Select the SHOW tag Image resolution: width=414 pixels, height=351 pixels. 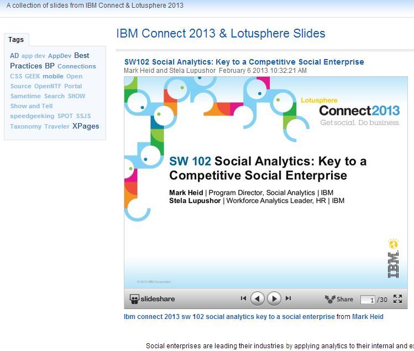coord(77,96)
